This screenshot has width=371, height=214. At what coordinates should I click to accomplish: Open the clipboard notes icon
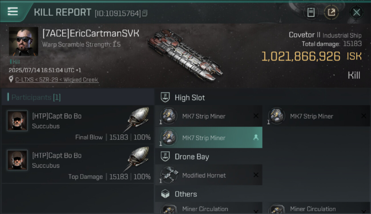coord(311,12)
